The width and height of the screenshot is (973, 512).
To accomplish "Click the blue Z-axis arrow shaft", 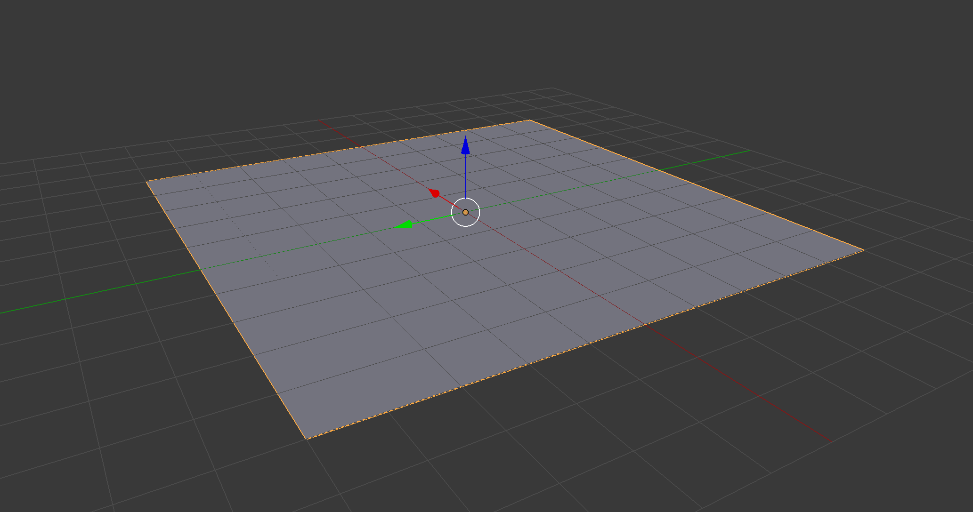I will pos(465,176).
